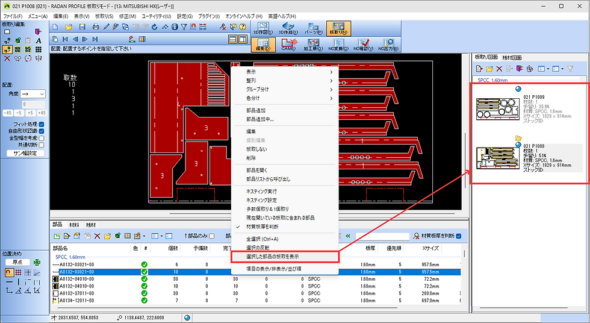Toggle the horizontal split layout button

click(x=233, y=39)
